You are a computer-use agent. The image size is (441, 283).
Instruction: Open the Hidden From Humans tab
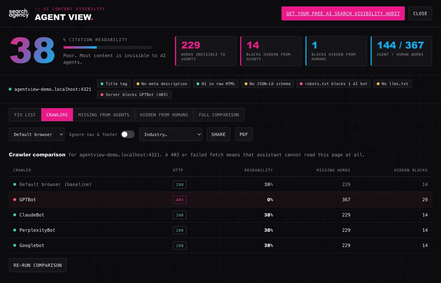pos(164,115)
